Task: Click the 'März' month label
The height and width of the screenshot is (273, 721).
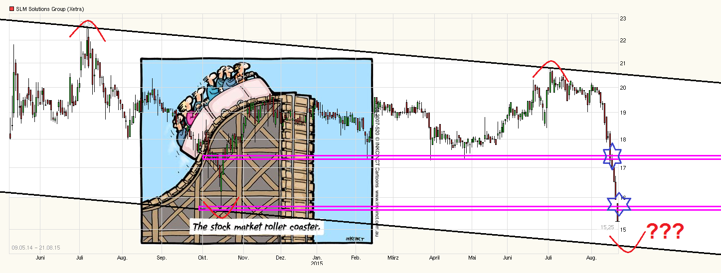Action: pyautogui.click(x=393, y=258)
